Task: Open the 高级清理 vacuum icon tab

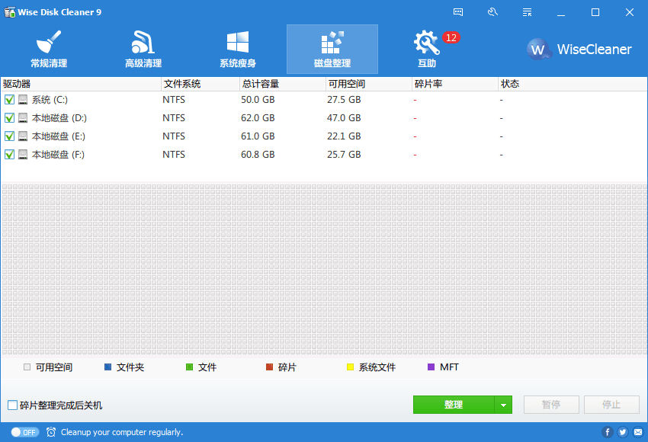Action: 143,49
